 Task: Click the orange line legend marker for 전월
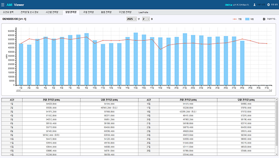(235, 19)
